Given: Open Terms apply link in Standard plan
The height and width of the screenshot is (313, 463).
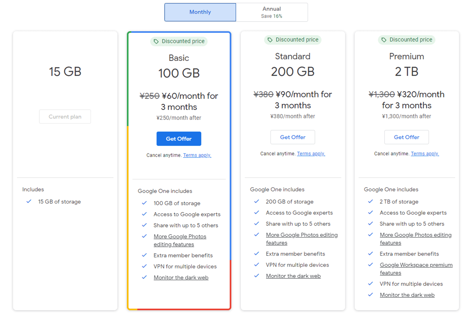Looking at the screenshot, I should pyautogui.click(x=311, y=154).
